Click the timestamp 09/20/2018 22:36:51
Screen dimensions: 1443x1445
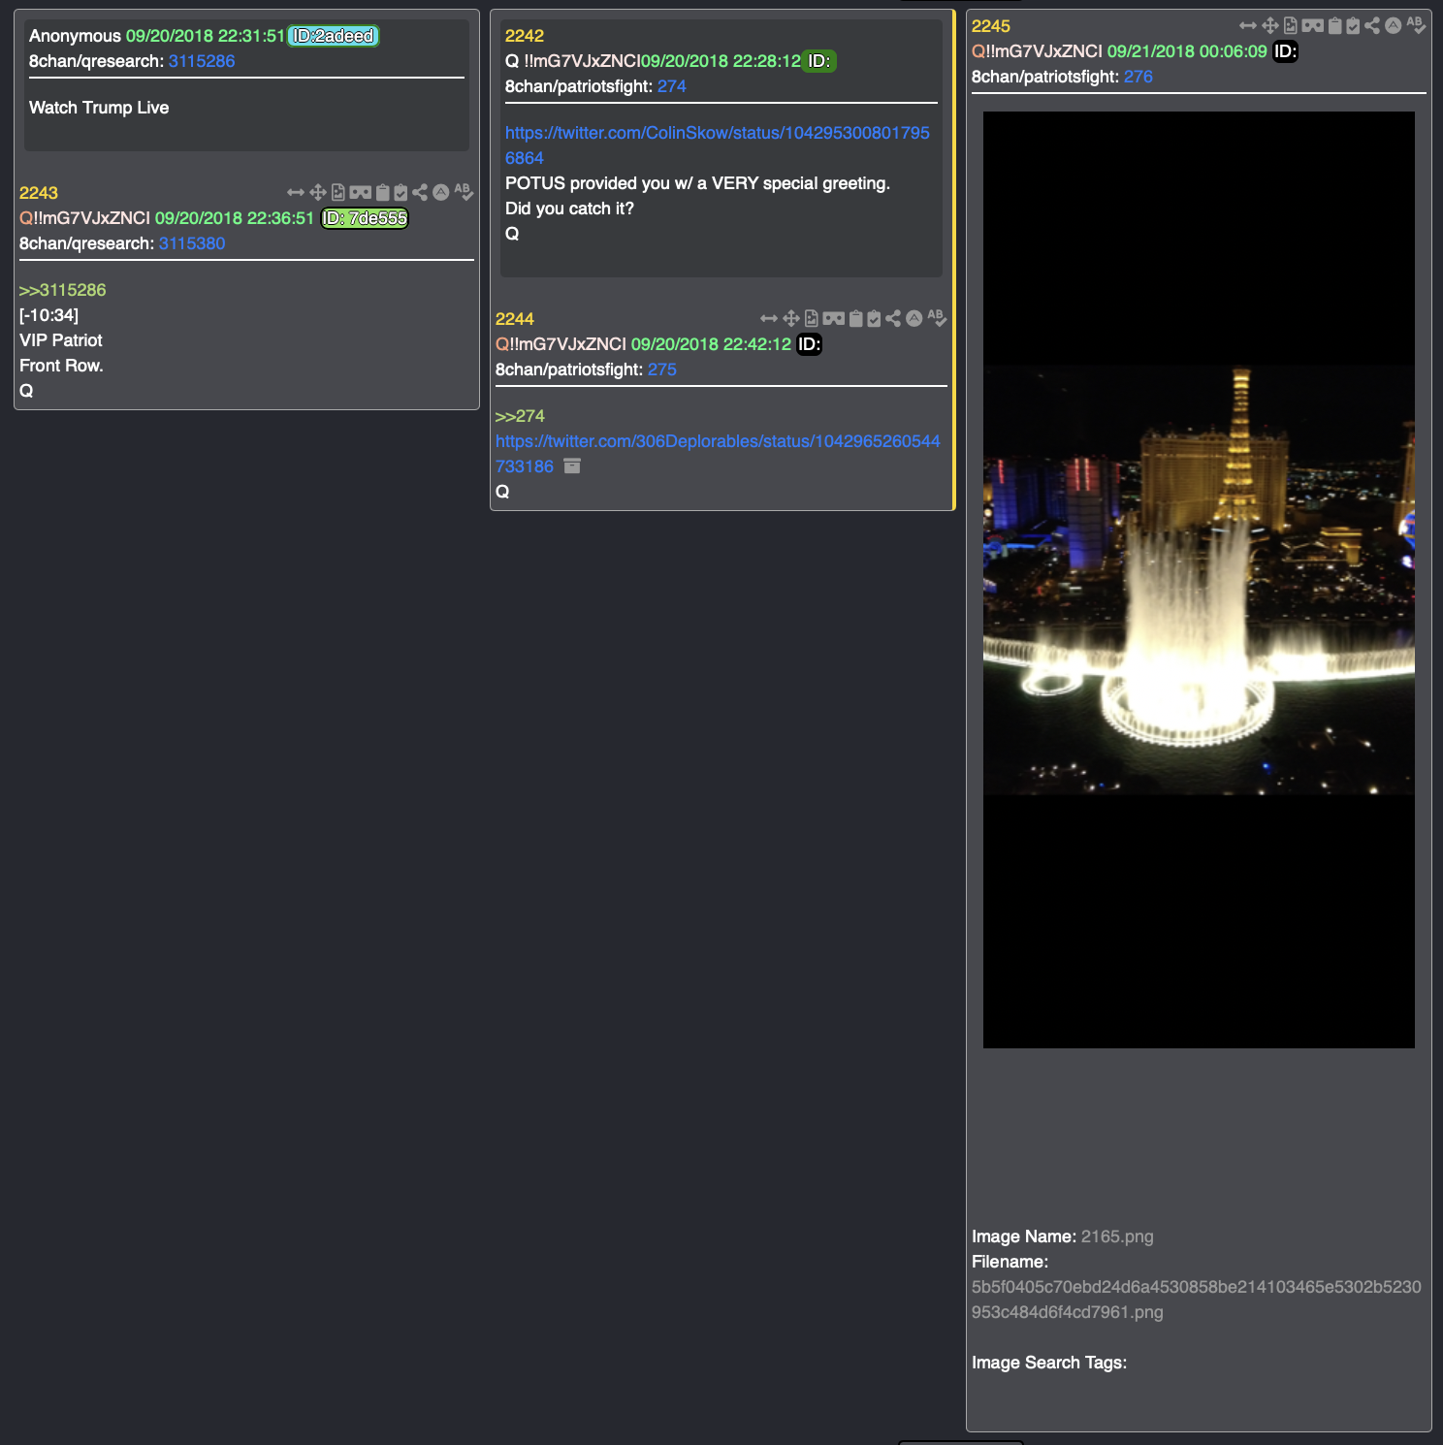click(x=235, y=218)
